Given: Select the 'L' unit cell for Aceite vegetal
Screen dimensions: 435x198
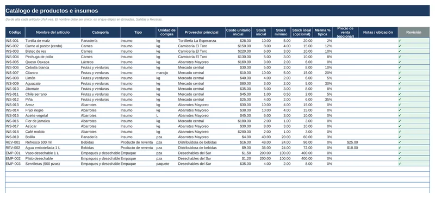Looking at the screenshot, I should click(x=167, y=115).
